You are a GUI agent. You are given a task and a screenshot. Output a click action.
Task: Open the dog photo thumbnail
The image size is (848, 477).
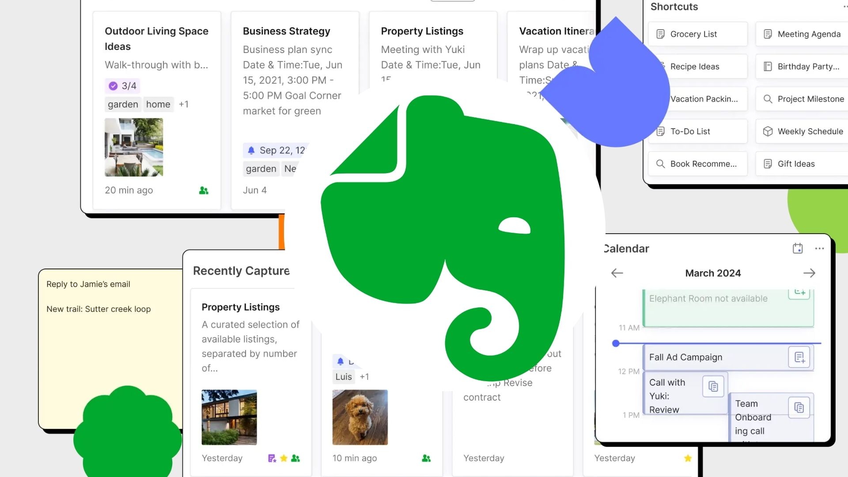[x=360, y=417]
